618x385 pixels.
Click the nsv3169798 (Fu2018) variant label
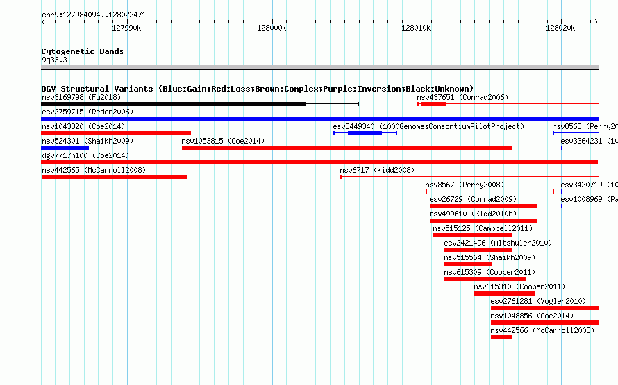(81, 97)
